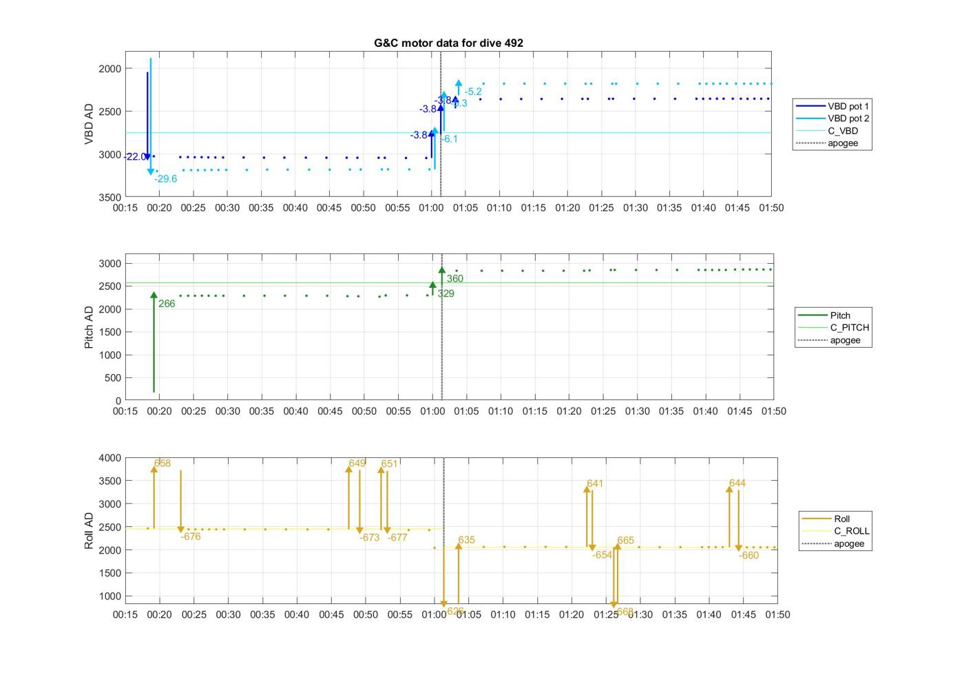Viewport: 964px width, 679px height.
Task: Click the '-22.0' VBD pot 1 value label
Action: click(x=135, y=157)
